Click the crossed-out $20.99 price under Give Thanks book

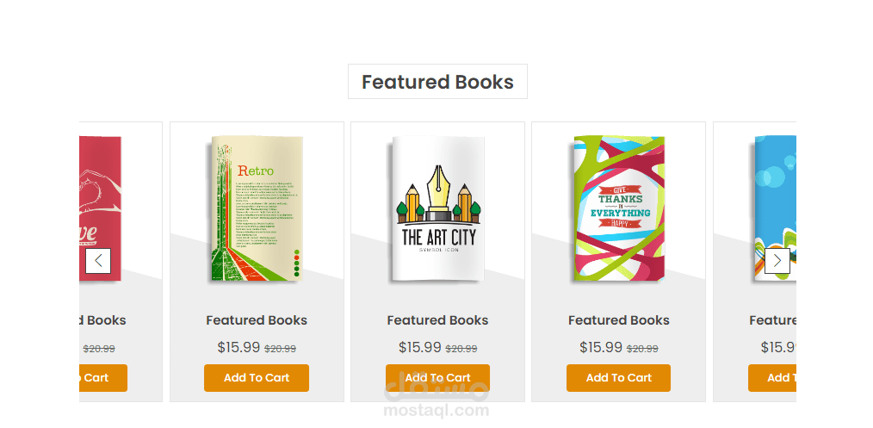(x=642, y=349)
